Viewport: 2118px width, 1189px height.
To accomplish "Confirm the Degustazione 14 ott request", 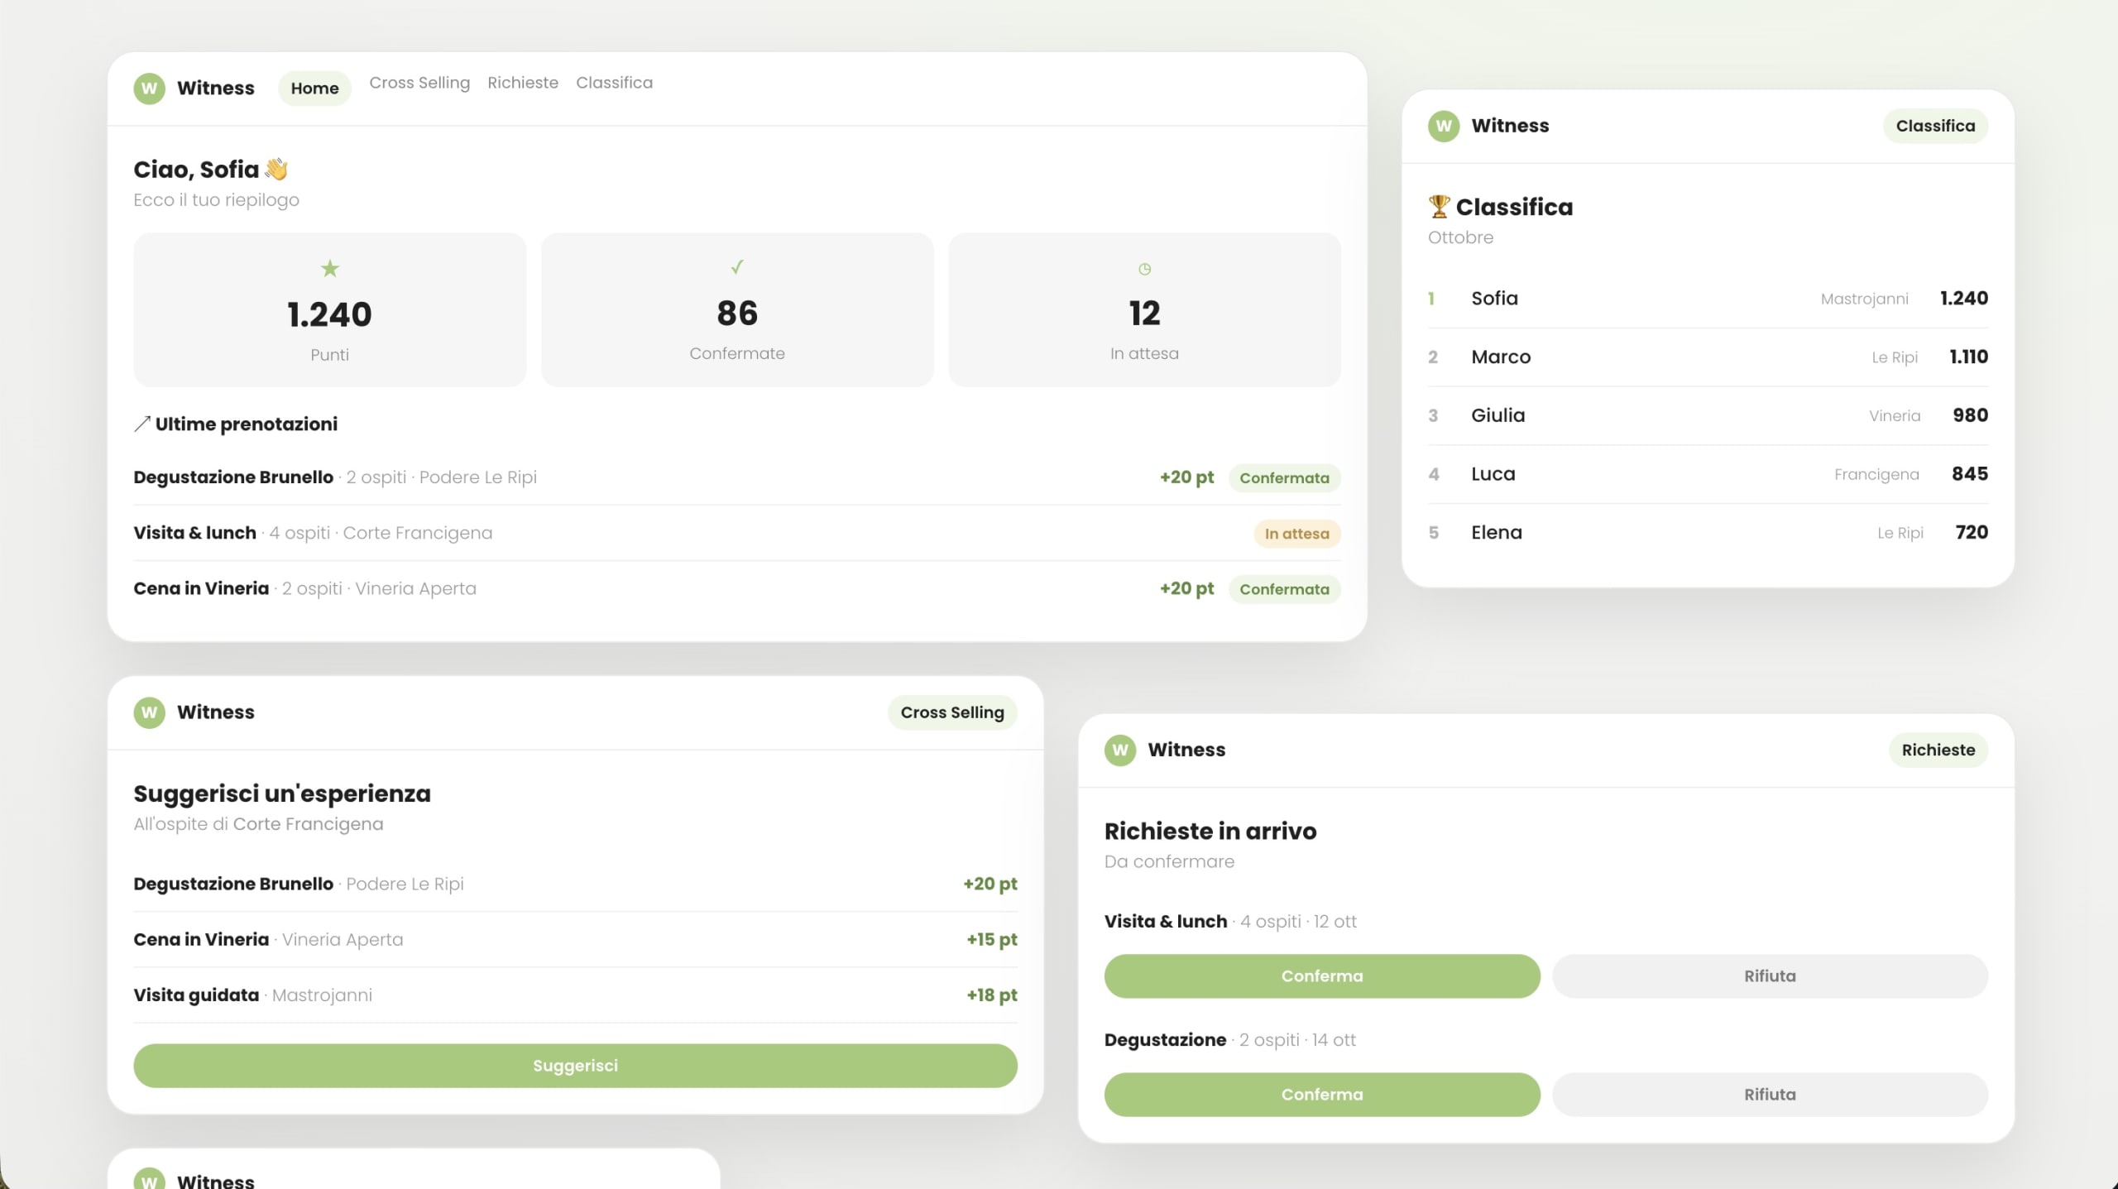I will tap(1322, 1095).
